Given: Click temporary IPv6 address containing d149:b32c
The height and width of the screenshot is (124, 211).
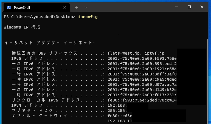Looking at the screenshot, I should pos(142,90).
